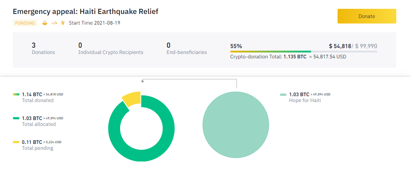Click the Hope for Haiti legend marker
This screenshot has height=174, width=411.
(283, 94)
